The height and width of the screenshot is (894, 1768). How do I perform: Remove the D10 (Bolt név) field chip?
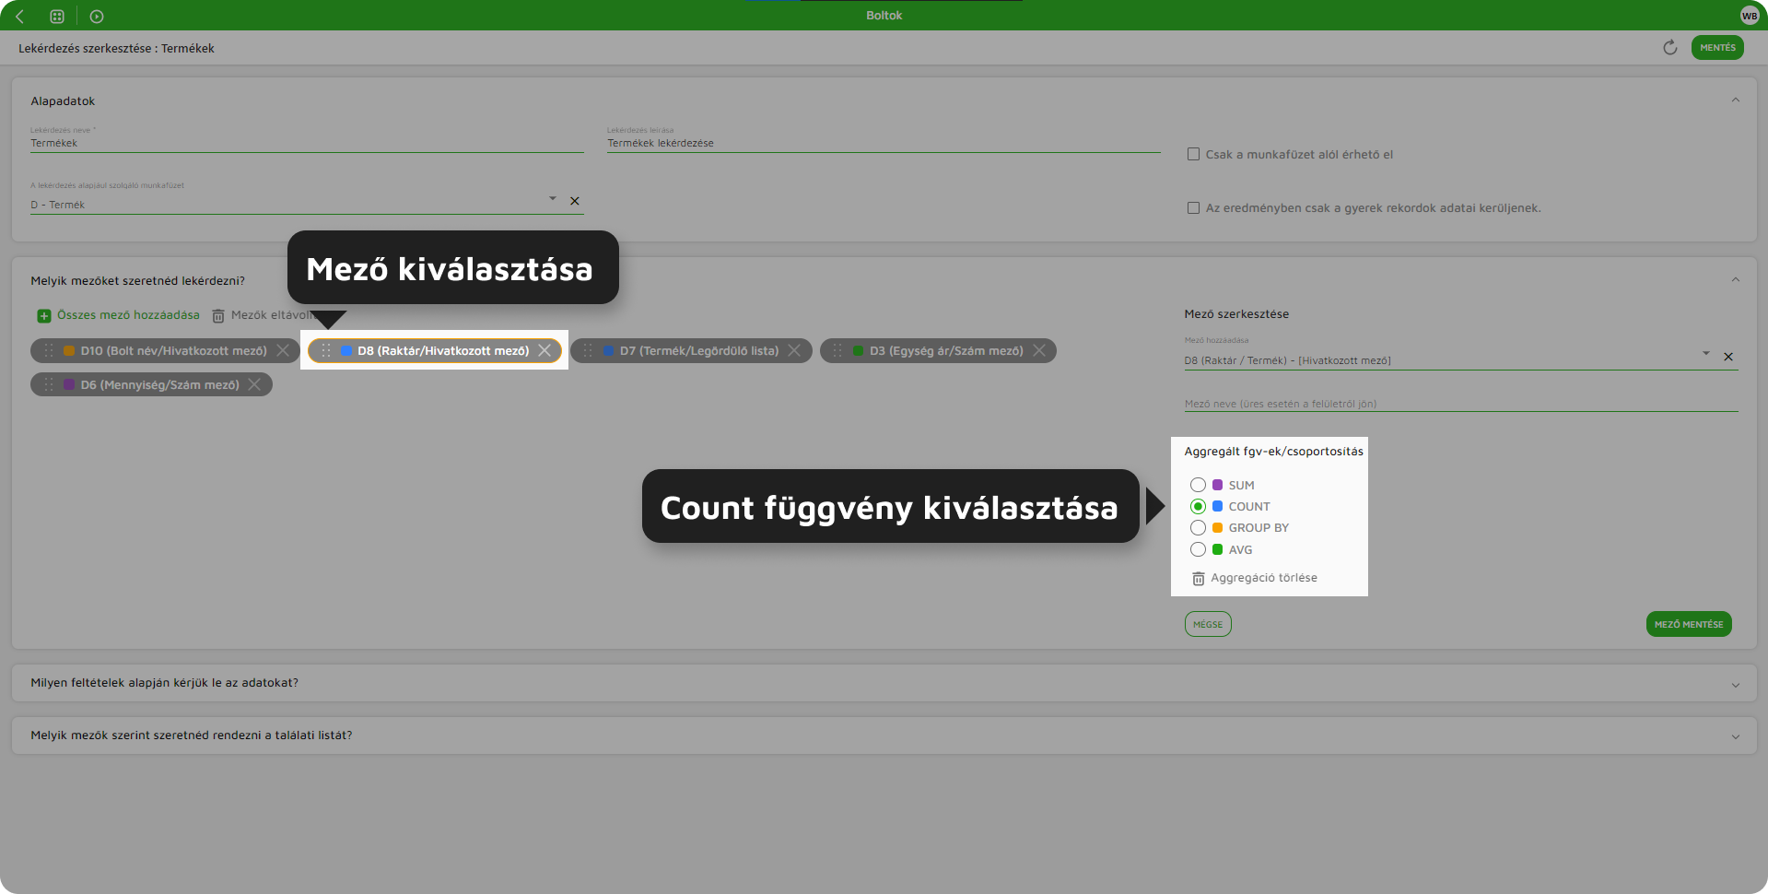click(283, 350)
